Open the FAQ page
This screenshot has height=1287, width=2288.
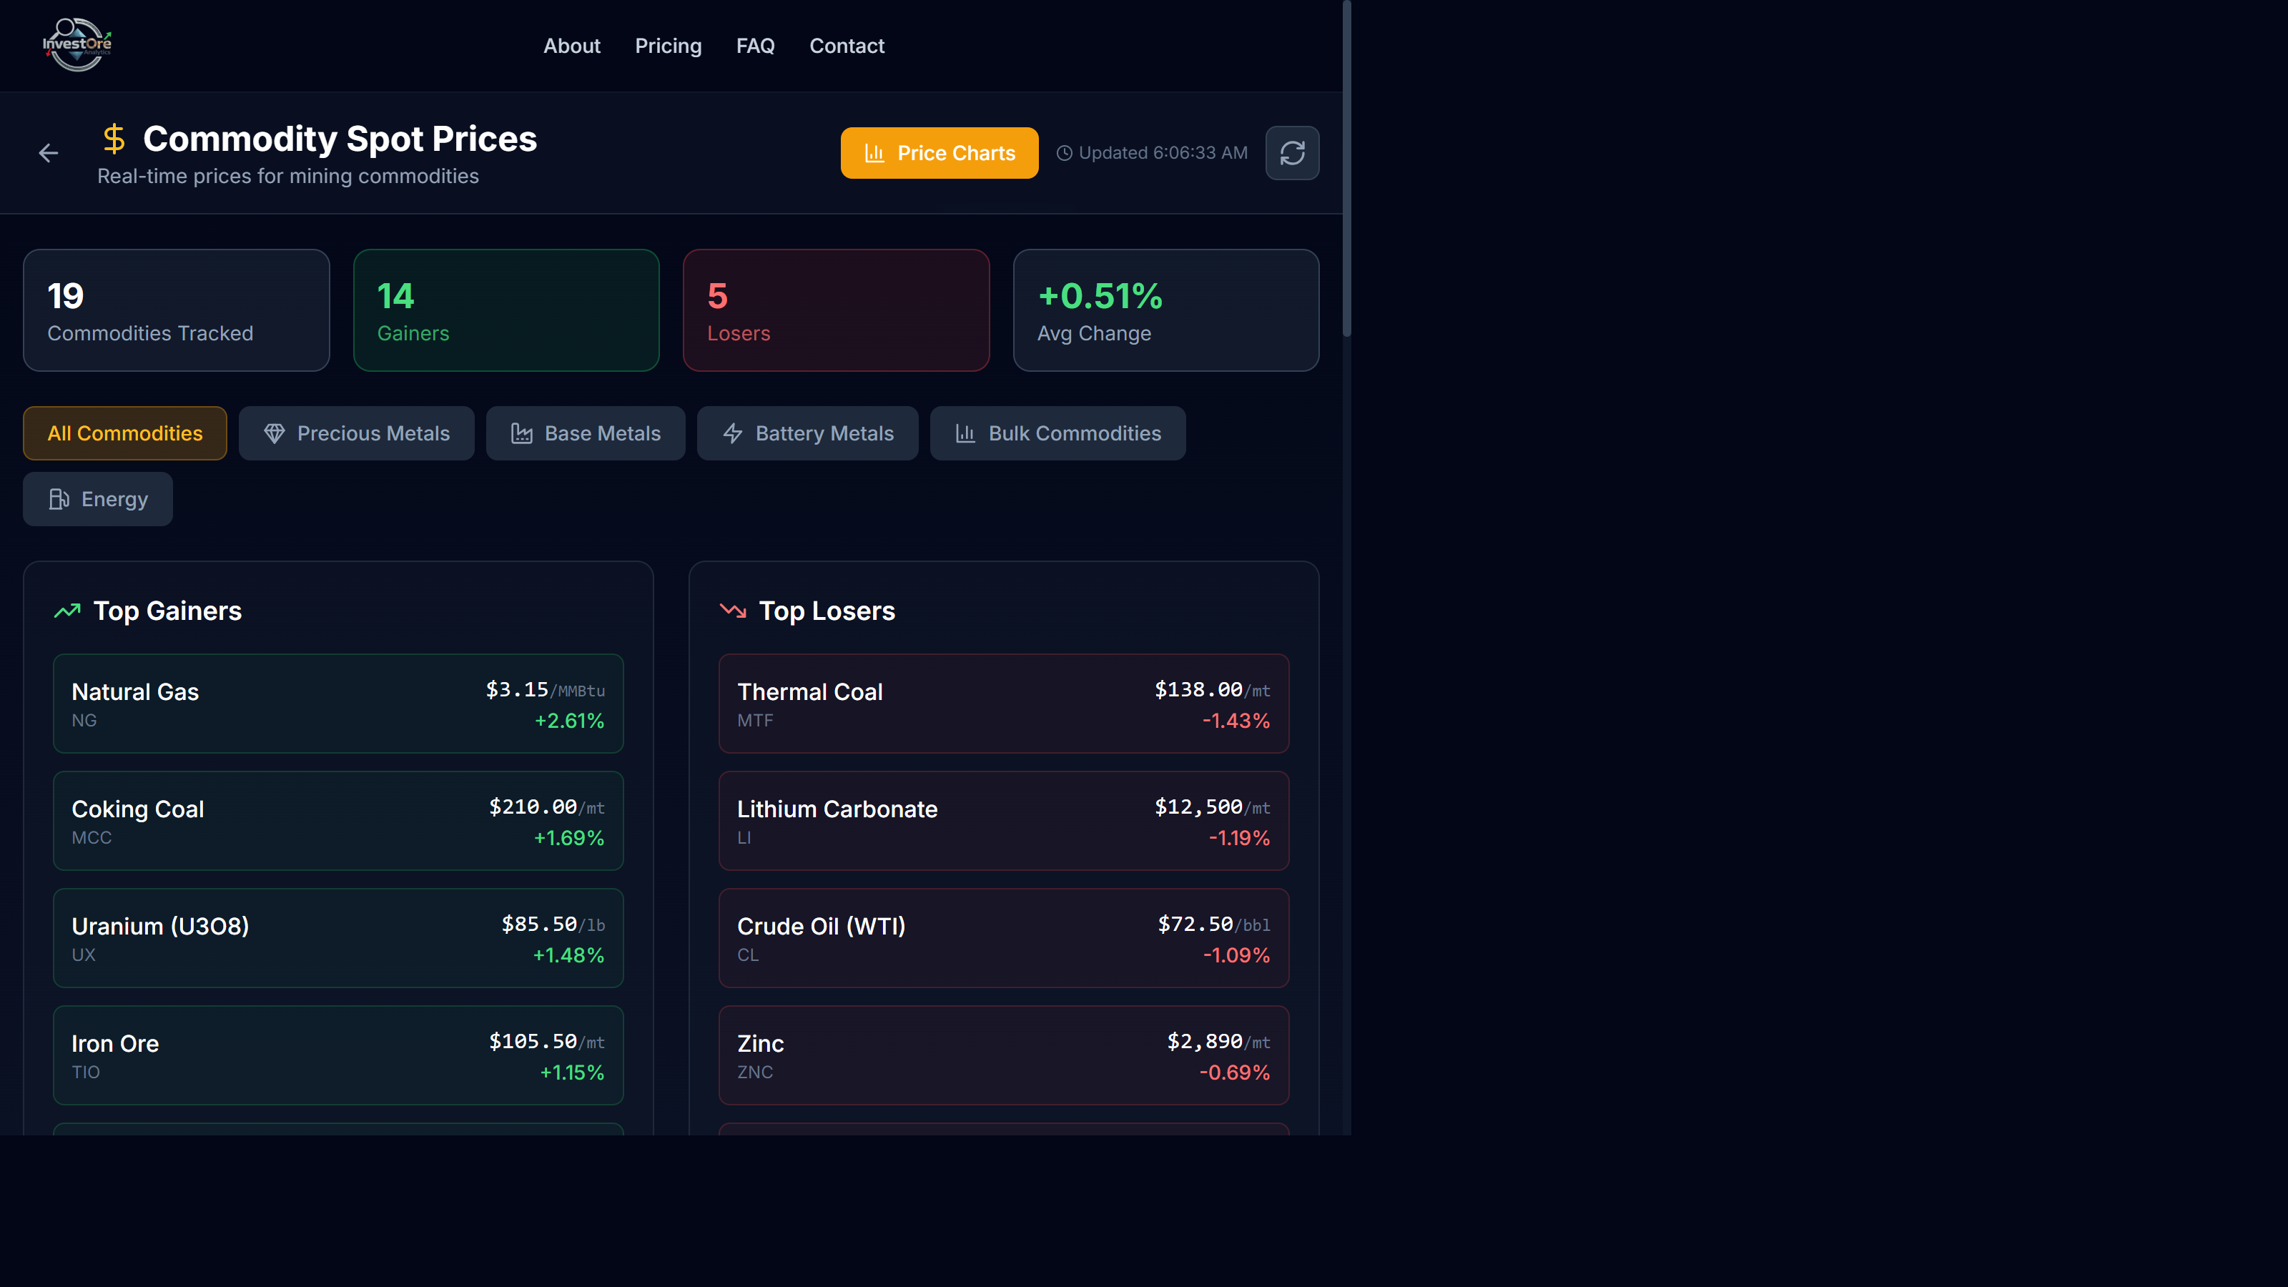(754, 45)
